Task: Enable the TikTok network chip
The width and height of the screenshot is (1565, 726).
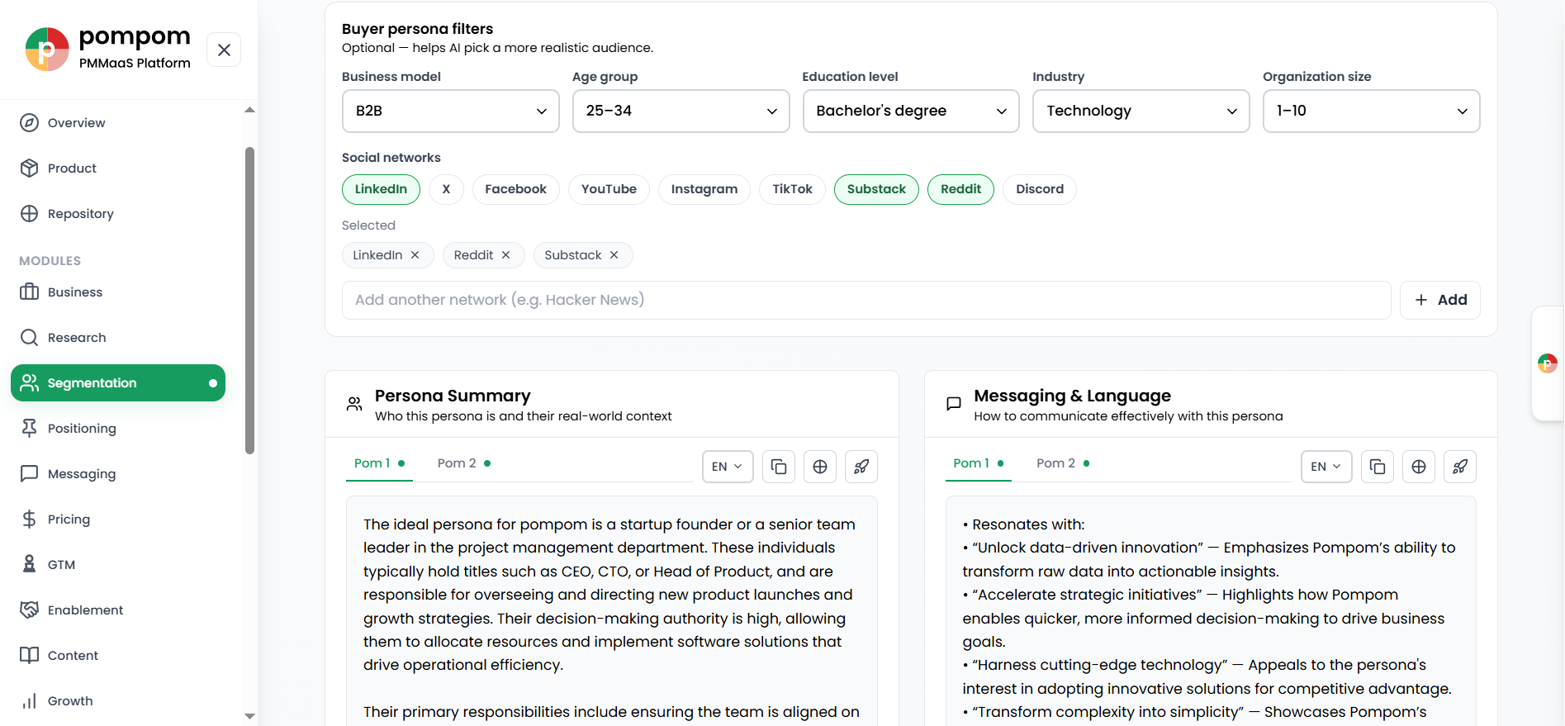Action: point(793,189)
